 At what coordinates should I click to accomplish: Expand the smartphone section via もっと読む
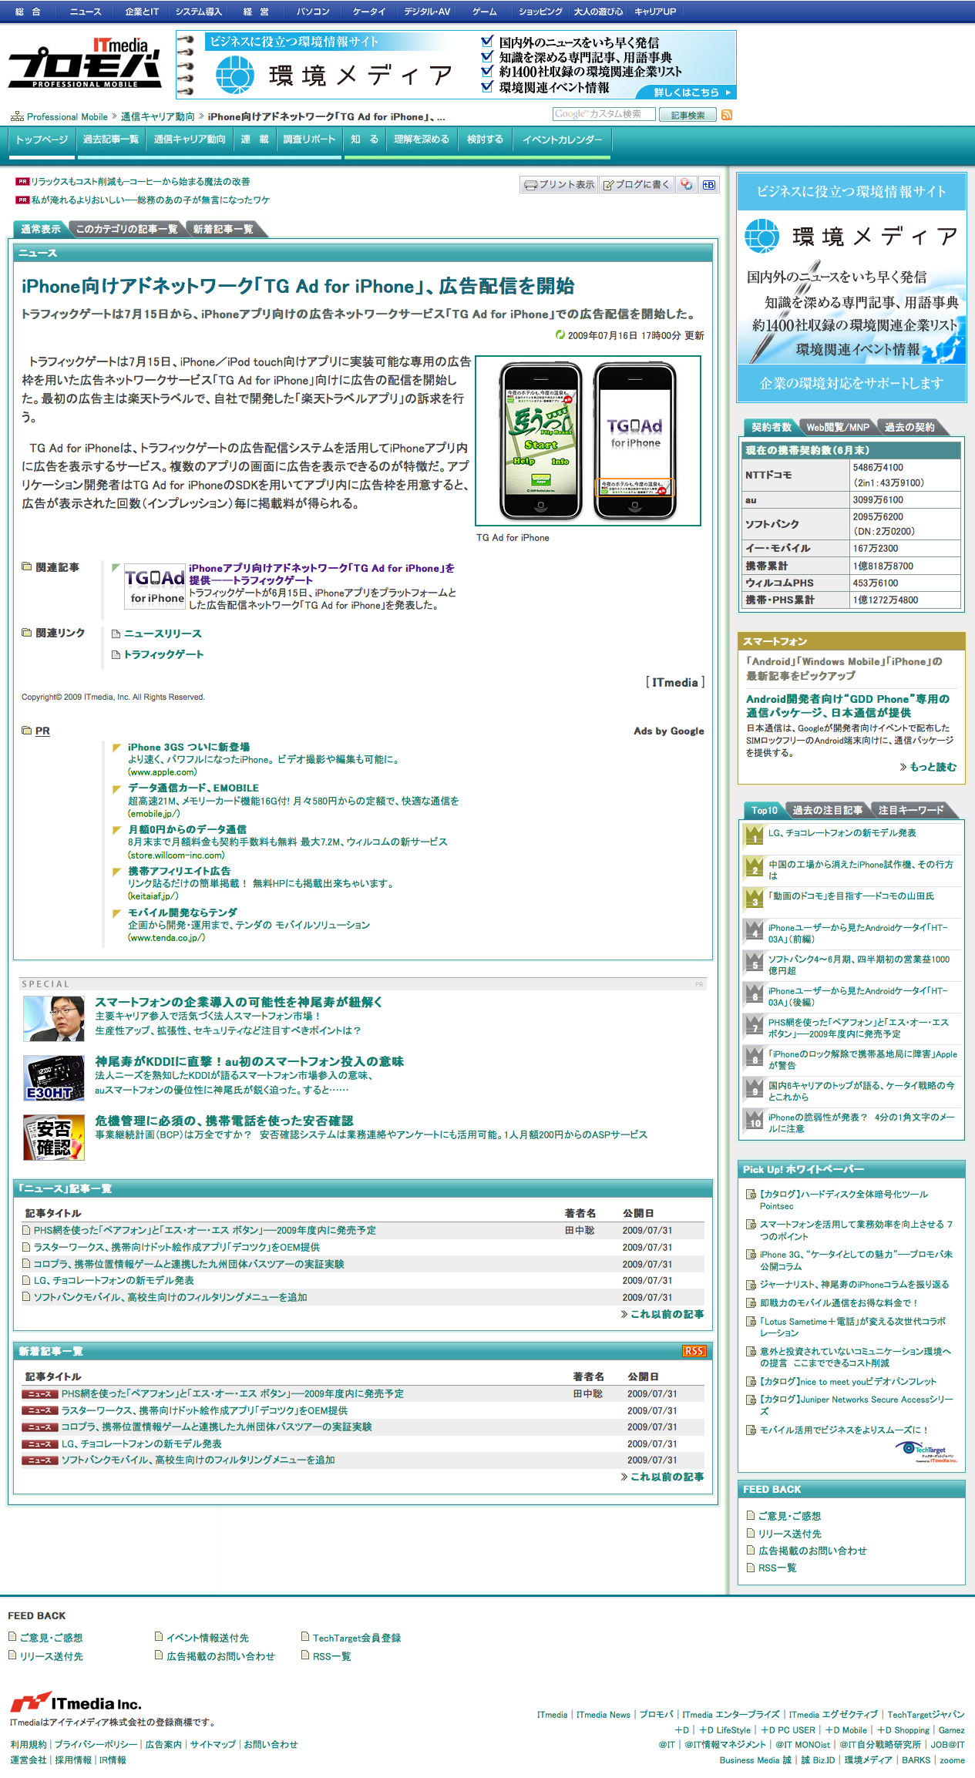[x=928, y=767]
